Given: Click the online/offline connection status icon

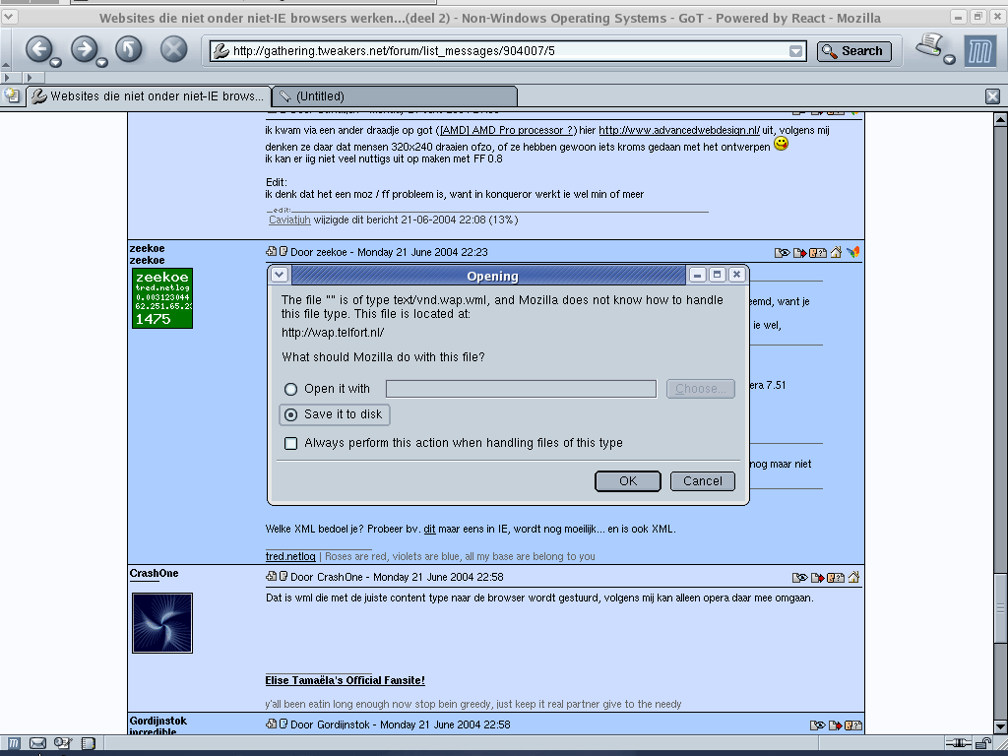Looking at the screenshot, I should [x=959, y=744].
